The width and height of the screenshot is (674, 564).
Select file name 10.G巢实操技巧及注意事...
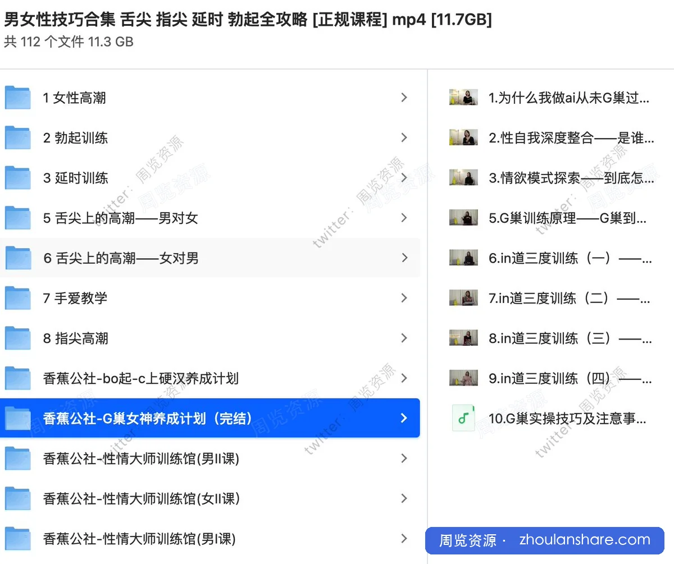click(x=567, y=419)
